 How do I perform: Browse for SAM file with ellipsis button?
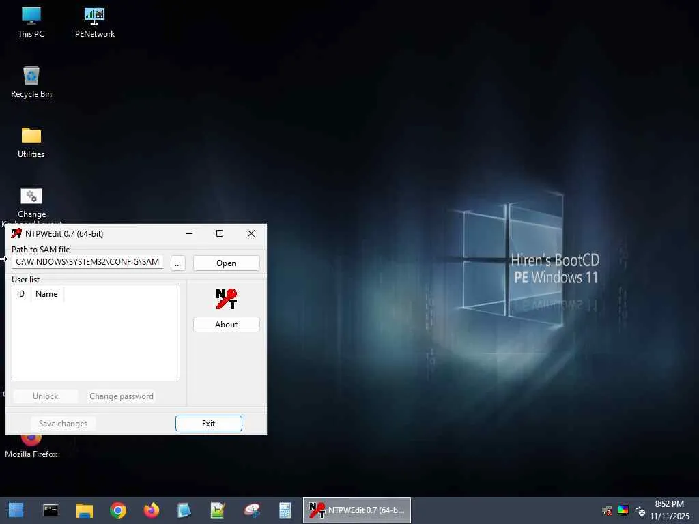178,263
